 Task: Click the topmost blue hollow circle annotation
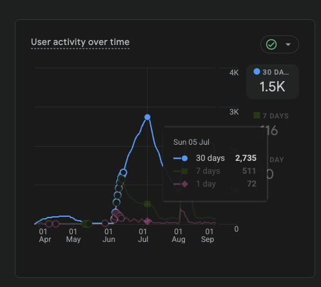123,172
